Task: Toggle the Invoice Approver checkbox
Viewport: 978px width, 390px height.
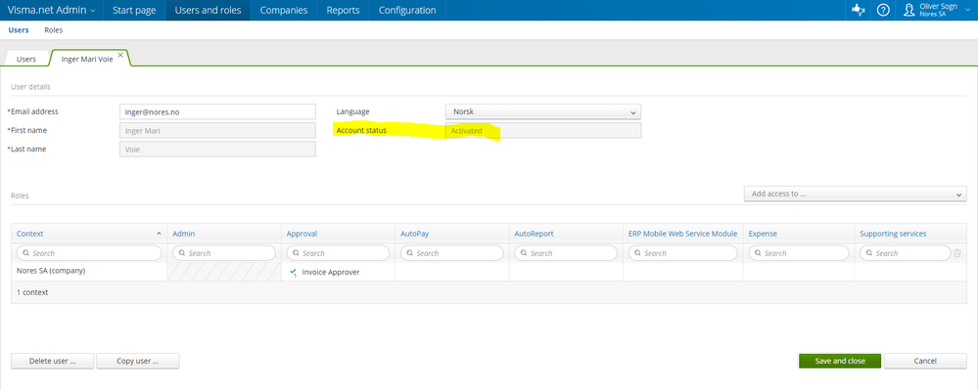Action: tap(293, 272)
